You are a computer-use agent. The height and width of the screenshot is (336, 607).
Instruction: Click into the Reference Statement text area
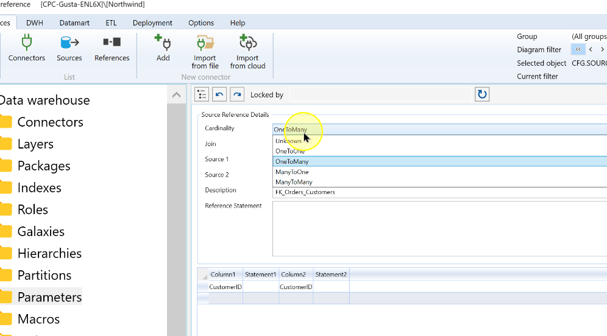[x=440, y=228]
